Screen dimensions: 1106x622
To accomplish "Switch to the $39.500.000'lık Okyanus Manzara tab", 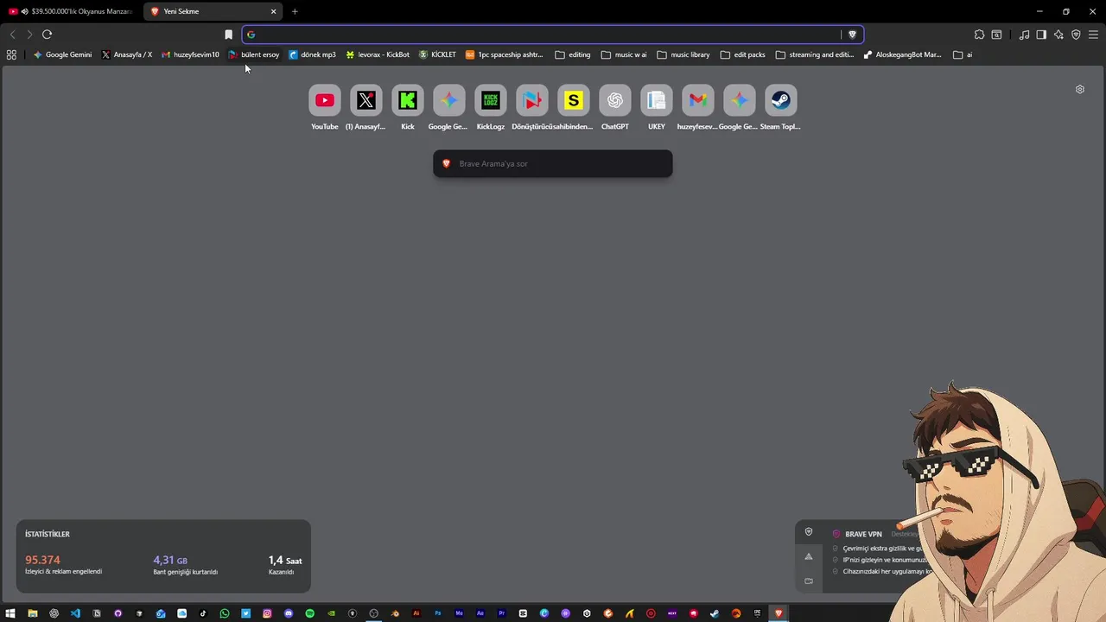I will [x=71, y=11].
